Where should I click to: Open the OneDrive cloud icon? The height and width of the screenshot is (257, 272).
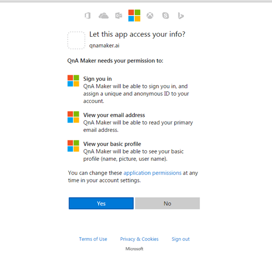[103, 16]
